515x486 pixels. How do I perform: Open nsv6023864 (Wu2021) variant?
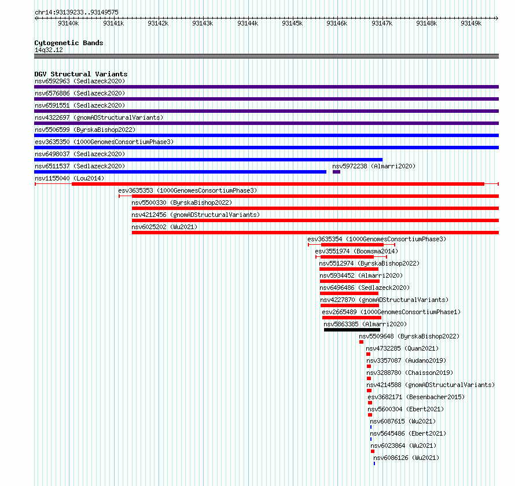tap(403, 446)
